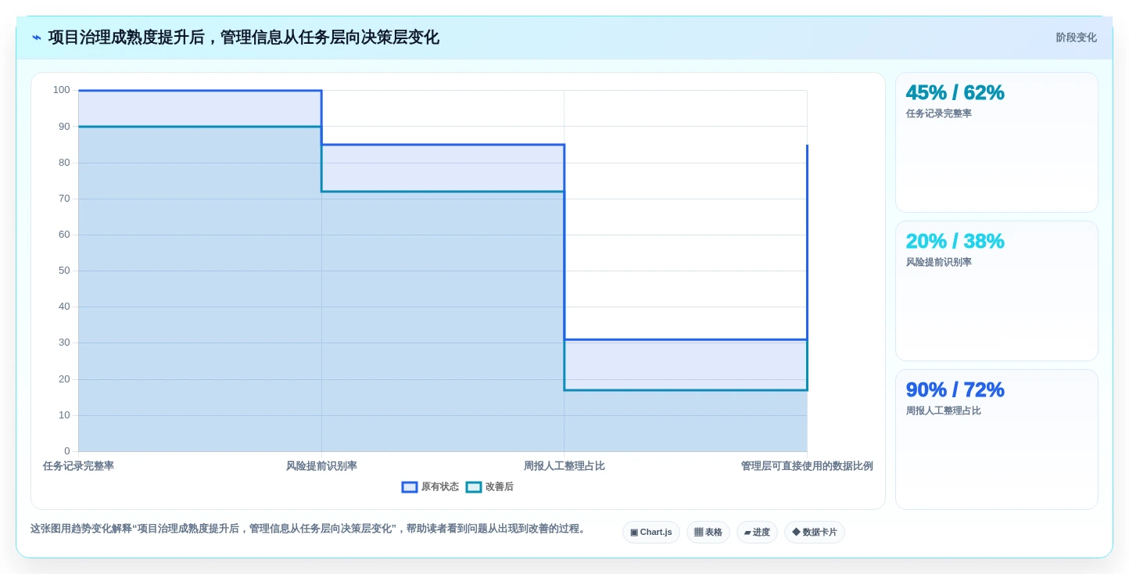This screenshot has width=1129, height=574.
Task: Click the 任务记录完整率 card caption
Action: 939,113
